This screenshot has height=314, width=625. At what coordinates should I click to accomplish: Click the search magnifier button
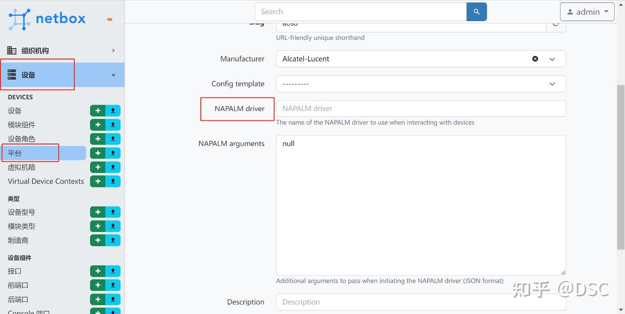[x=476, y=12]
